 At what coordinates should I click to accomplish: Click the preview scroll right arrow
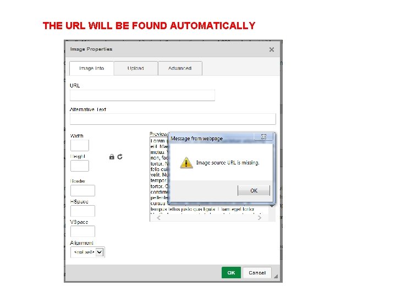click(260, 218)
